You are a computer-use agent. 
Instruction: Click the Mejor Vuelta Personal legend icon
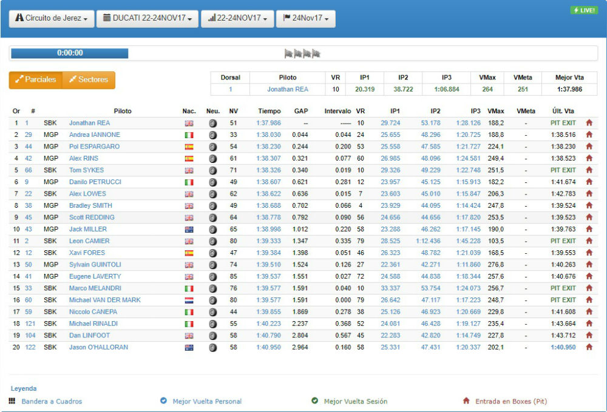click(163, 401)
